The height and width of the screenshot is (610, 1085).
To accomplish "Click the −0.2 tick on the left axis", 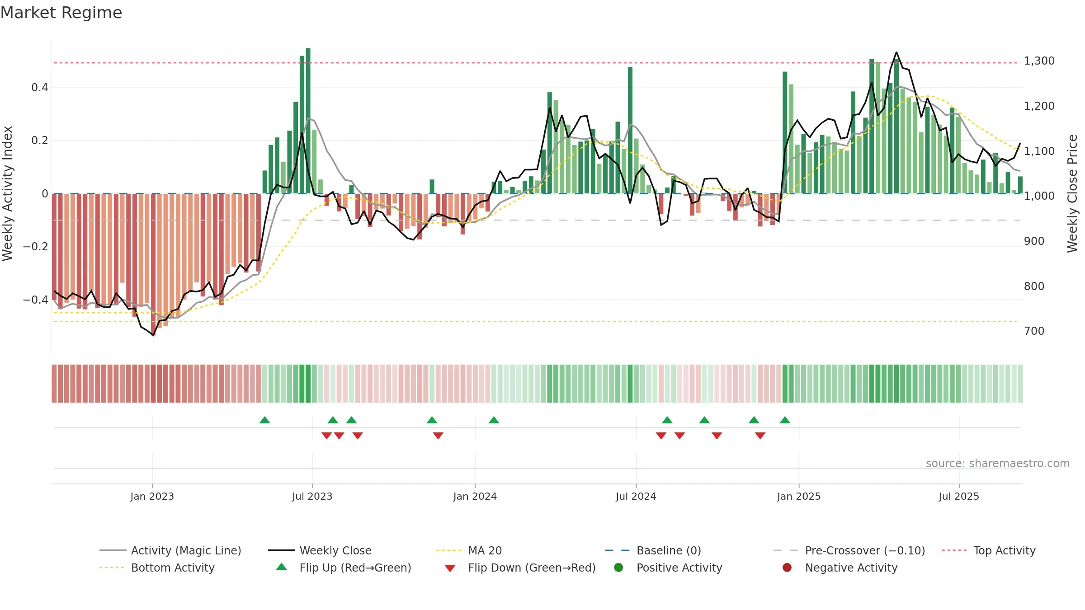I will (x=35, y=247).
